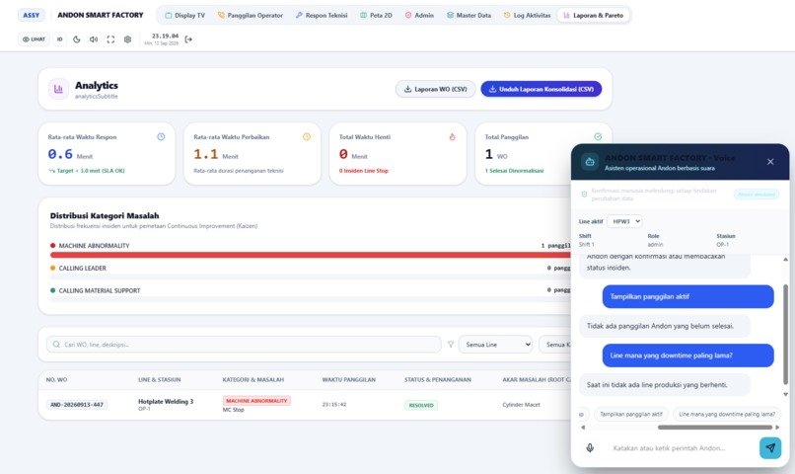The width and height of the screenshot is (795, 474).
Task: Open the Peta 2D tab
Action: click(x=376, y=15)
